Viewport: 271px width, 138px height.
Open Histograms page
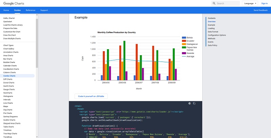click(x=8, y=96)
